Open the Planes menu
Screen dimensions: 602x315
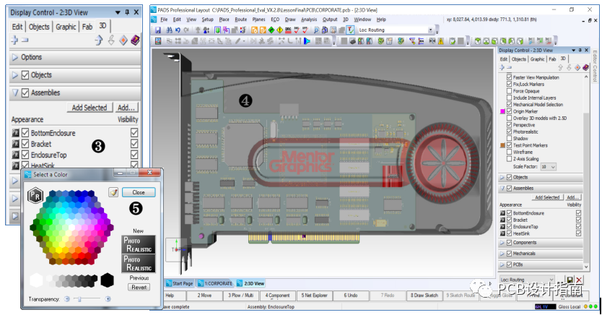(x=258, y=20)
